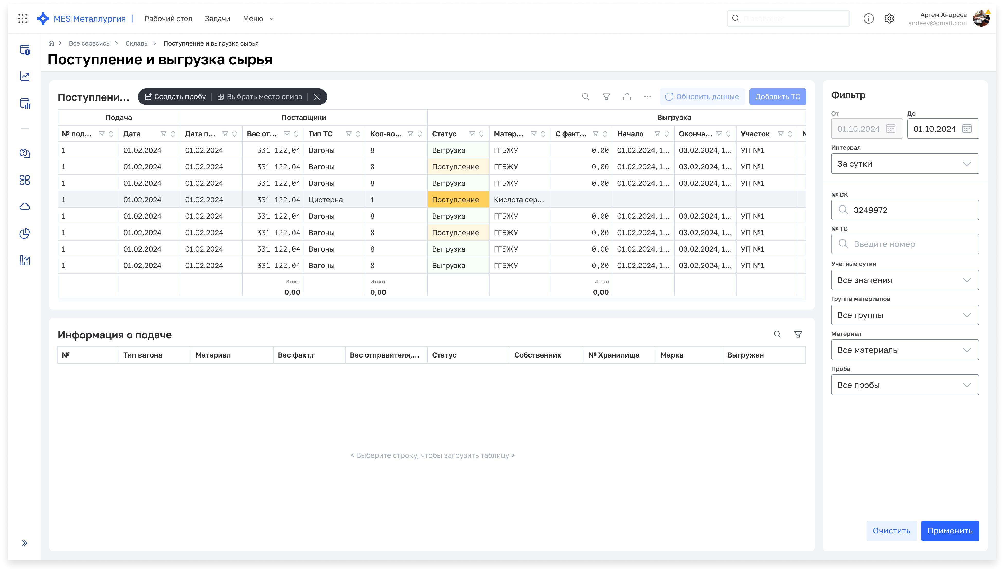Click Применить filter button

coord(950,530)
